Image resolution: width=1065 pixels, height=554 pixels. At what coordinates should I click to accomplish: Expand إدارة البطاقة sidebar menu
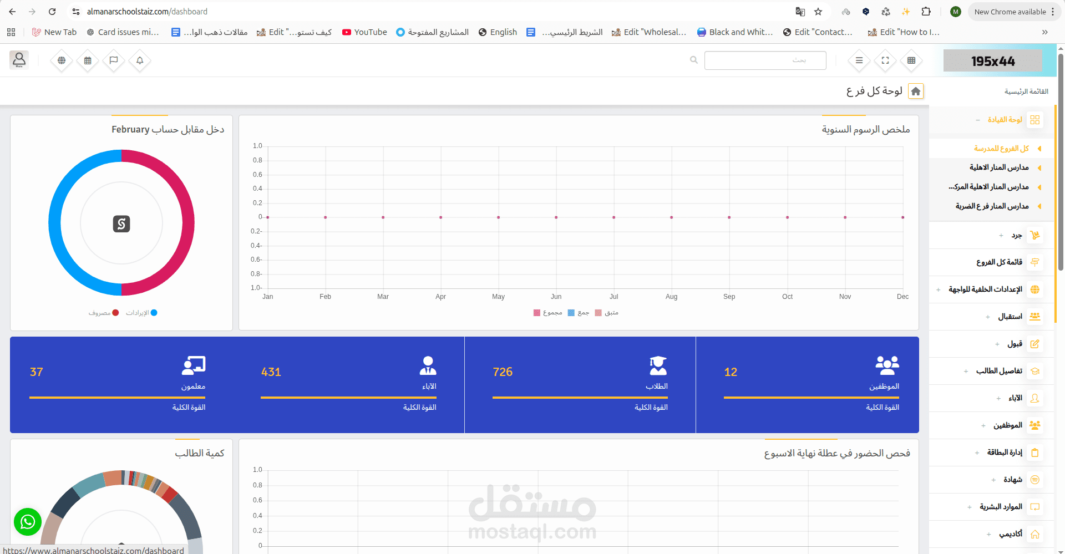tap(977, 453)
